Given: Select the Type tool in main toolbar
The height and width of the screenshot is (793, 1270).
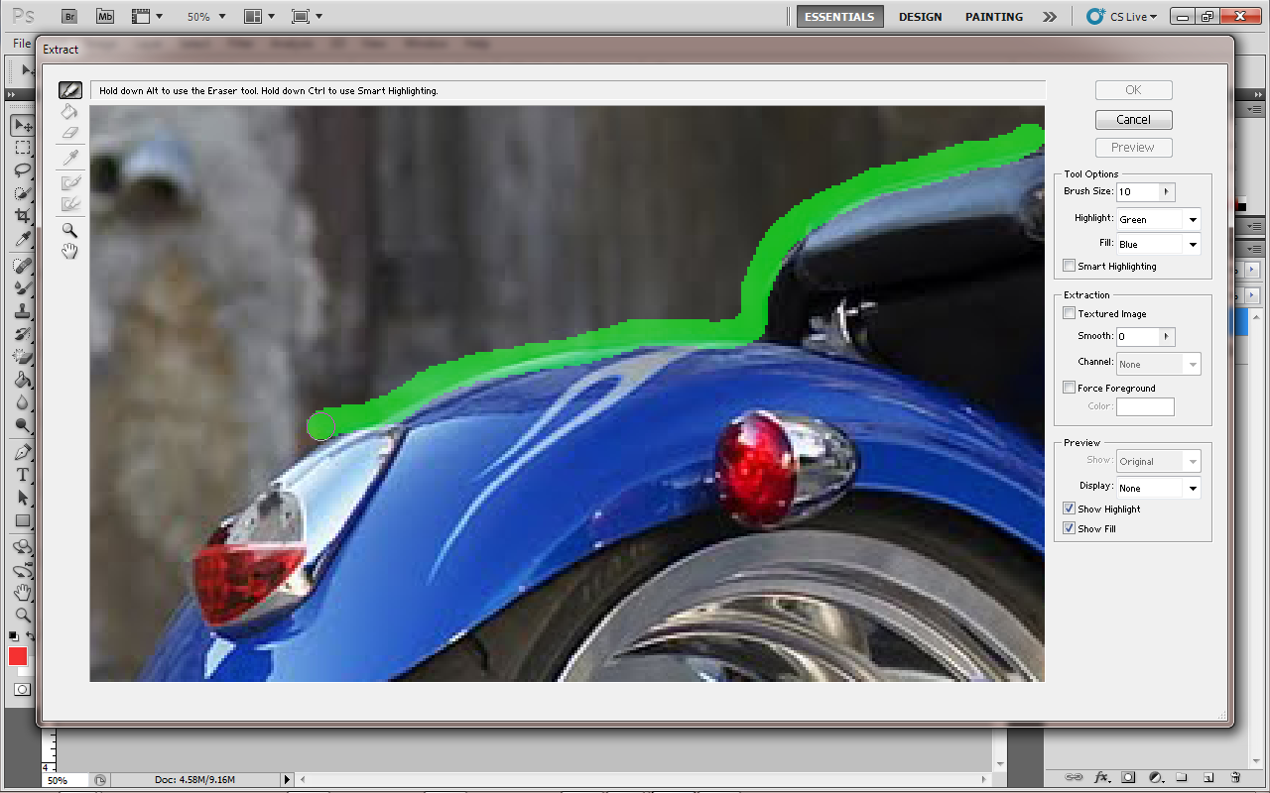Looking at the screenshot, I should [22, 475].
